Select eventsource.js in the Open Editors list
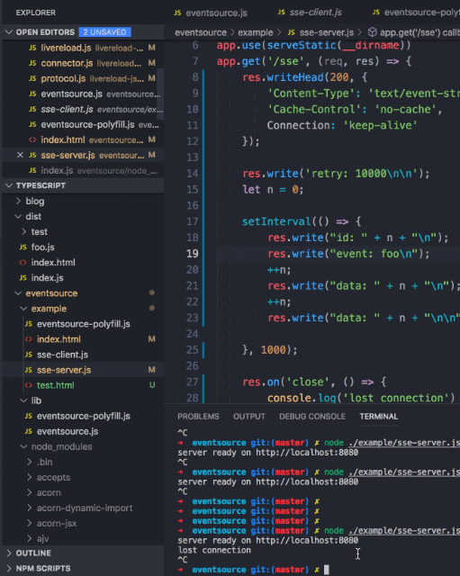 (83, 94)
